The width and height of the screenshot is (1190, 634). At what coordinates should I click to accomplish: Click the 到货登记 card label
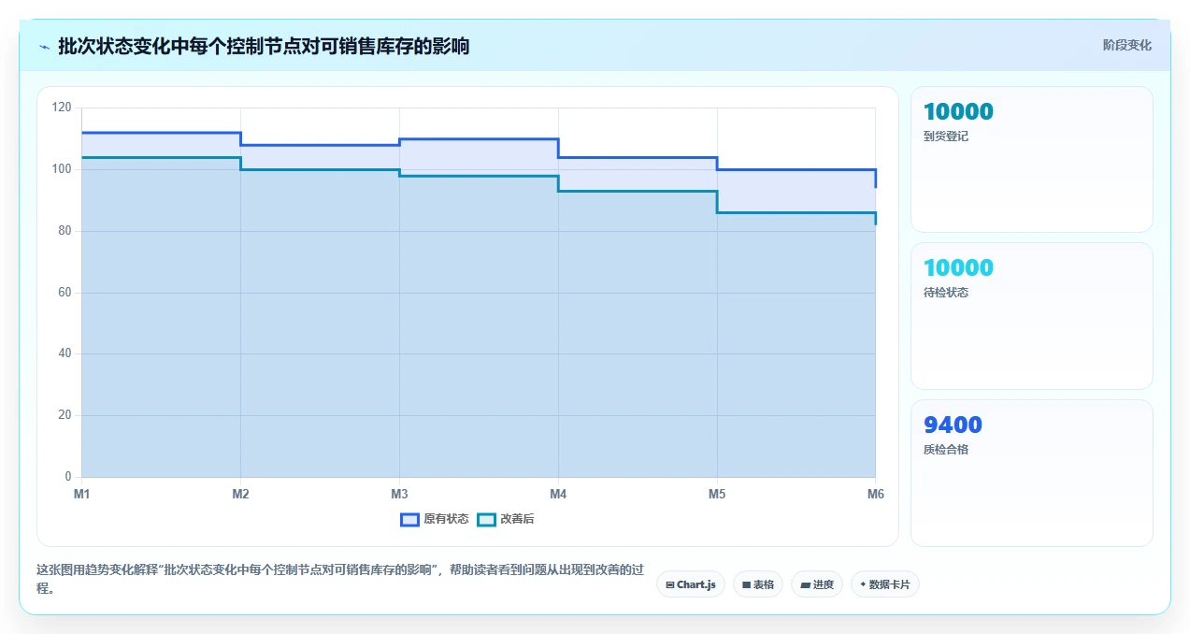coord(945,137)
